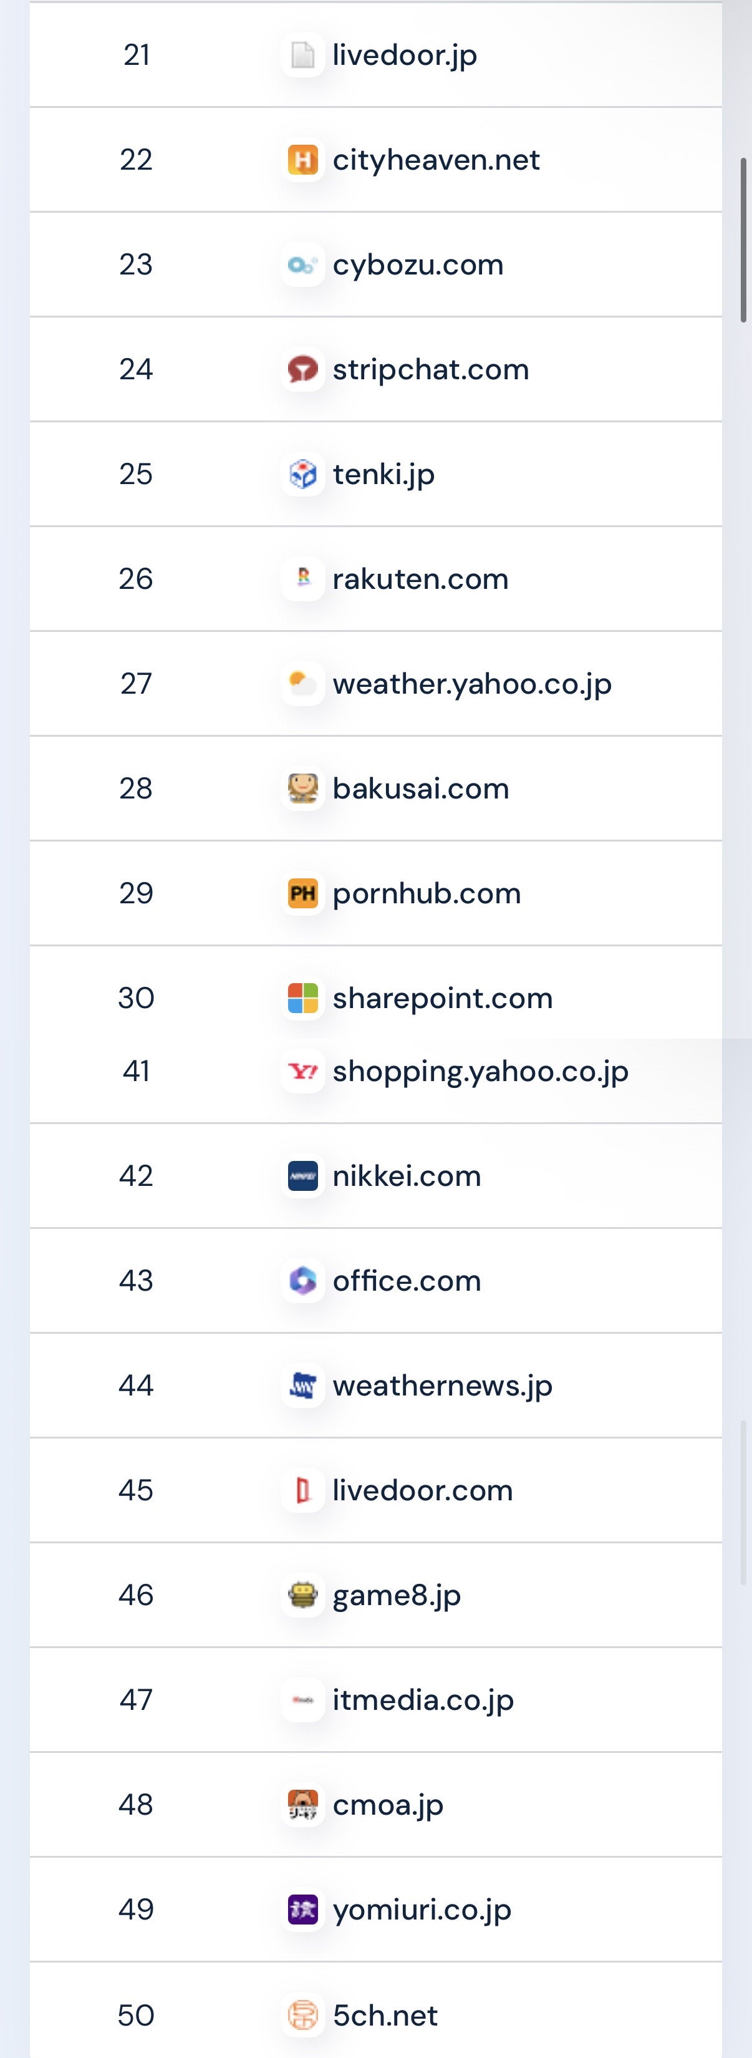Click the game8.jp favicon
Image resolution: width=752 pixels, height=2058 pixels.
[x=302, y=1595]
